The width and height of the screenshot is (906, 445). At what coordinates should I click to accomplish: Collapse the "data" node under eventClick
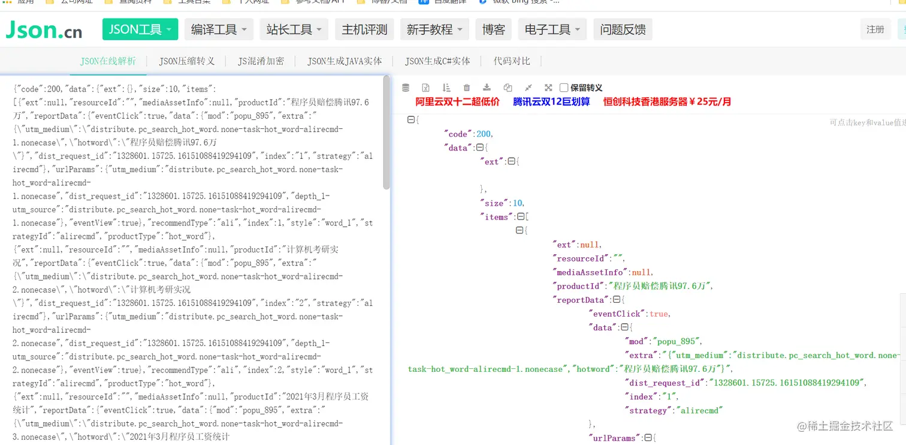624,327
